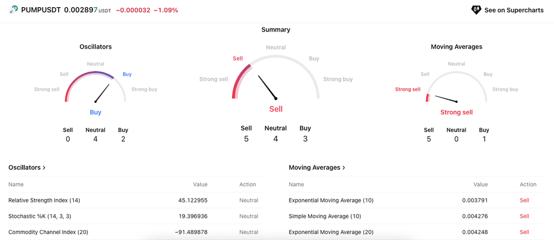Select the Relative Strength Index (14) row
The height and width of the screenshot is (240, 554).
(x=136, y=200)
